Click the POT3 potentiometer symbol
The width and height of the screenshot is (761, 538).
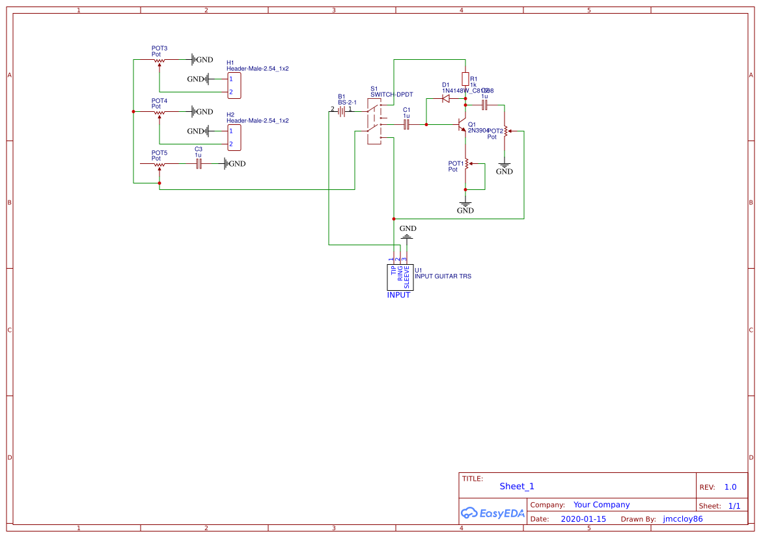pos(159,61)
